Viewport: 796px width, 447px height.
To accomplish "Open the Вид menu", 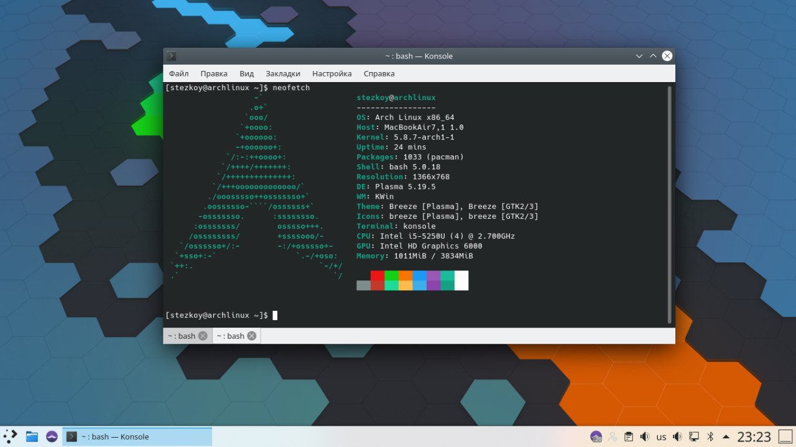I will pyautogui.click(x=246, y=73).
